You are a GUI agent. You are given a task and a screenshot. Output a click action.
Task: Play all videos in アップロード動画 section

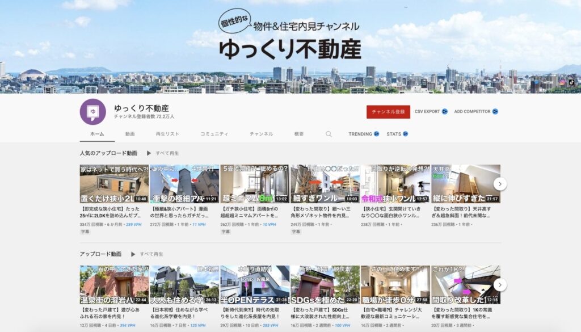(x=148, y=254)
